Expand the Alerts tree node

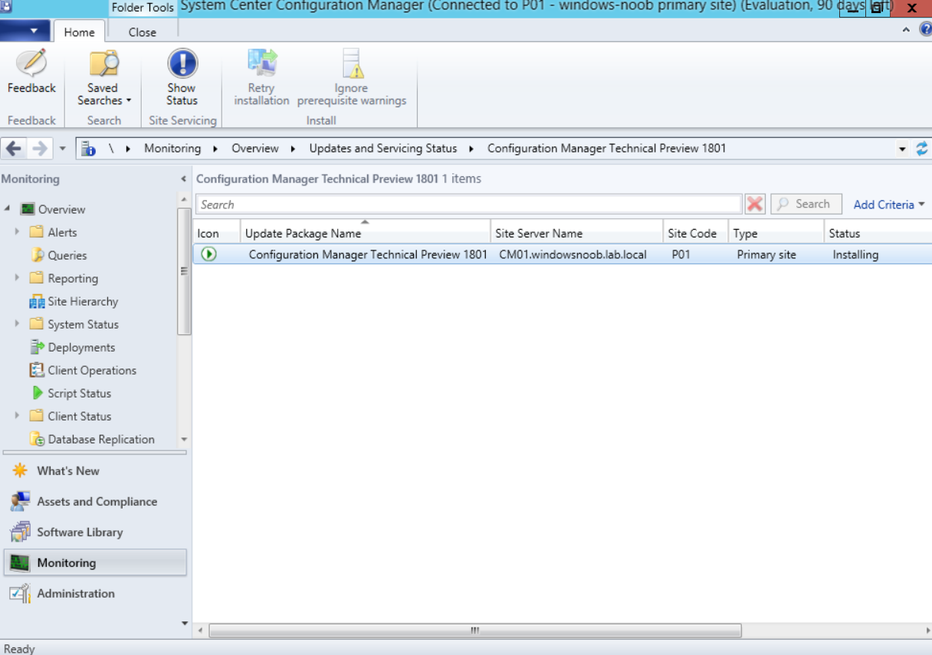(17, 231)
